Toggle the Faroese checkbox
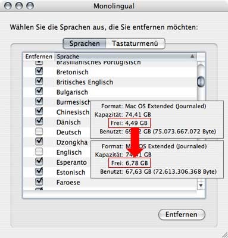Viewport: 228px width, 238px height. tap(39, 181)
